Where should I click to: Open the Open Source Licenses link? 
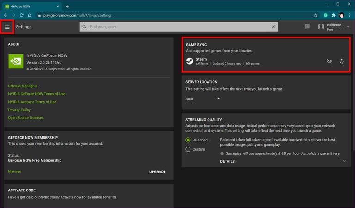[26, 118]
